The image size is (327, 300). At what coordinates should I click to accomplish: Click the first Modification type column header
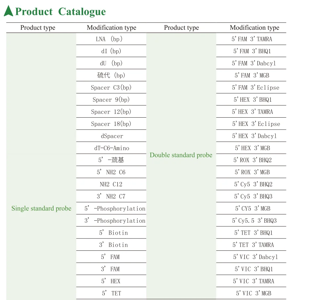[x=111, y=28]
